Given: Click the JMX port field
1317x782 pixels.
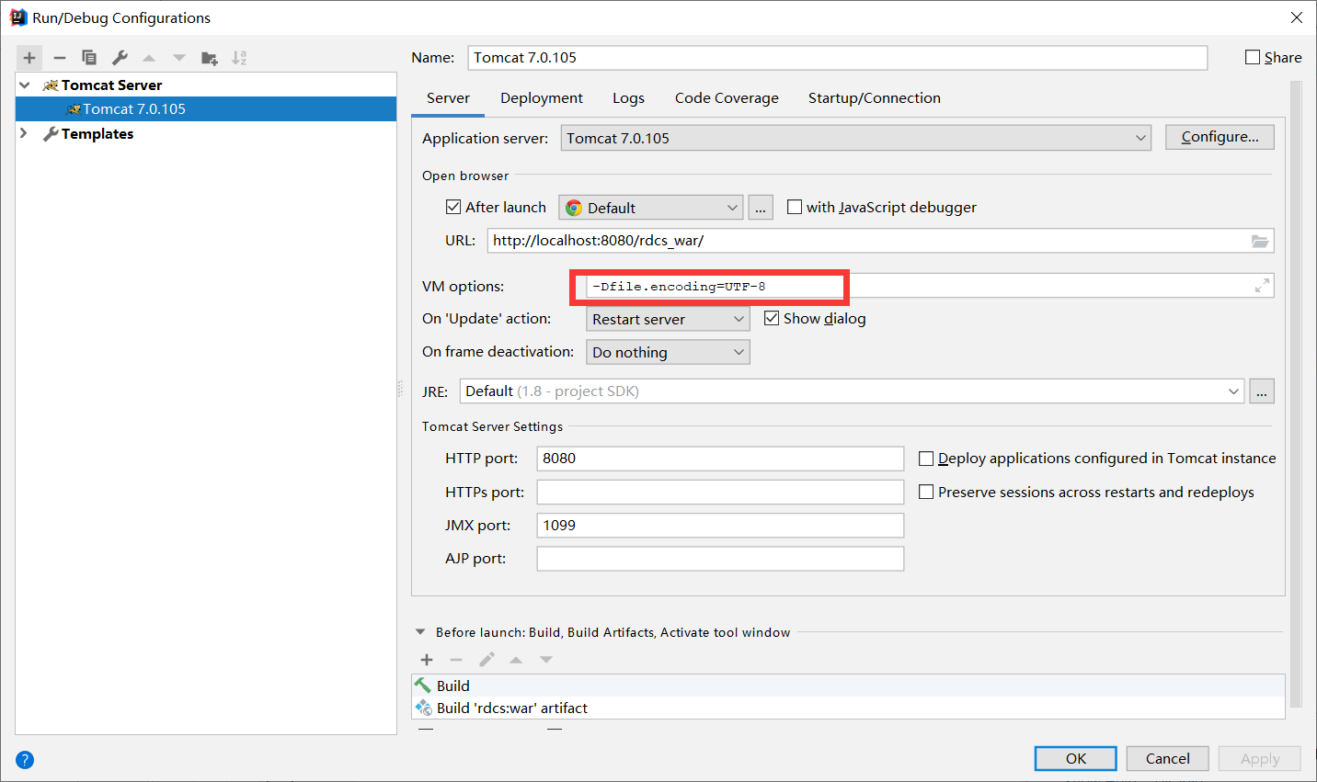Looking at the screenshot, I should [720, 526].
